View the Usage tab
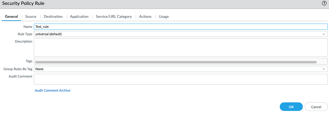 pos(164,17)
